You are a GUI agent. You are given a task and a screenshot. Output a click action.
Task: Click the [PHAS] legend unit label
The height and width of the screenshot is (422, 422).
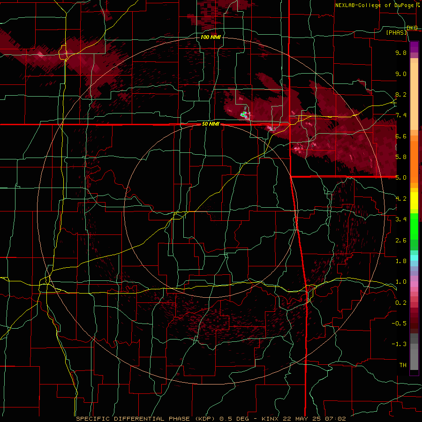point(396,33)
